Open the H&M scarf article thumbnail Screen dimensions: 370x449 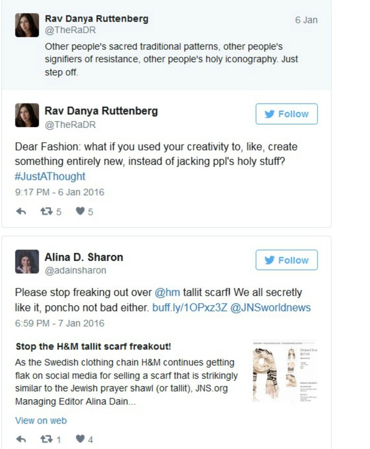pyautogui.click(x=285, y=371)
